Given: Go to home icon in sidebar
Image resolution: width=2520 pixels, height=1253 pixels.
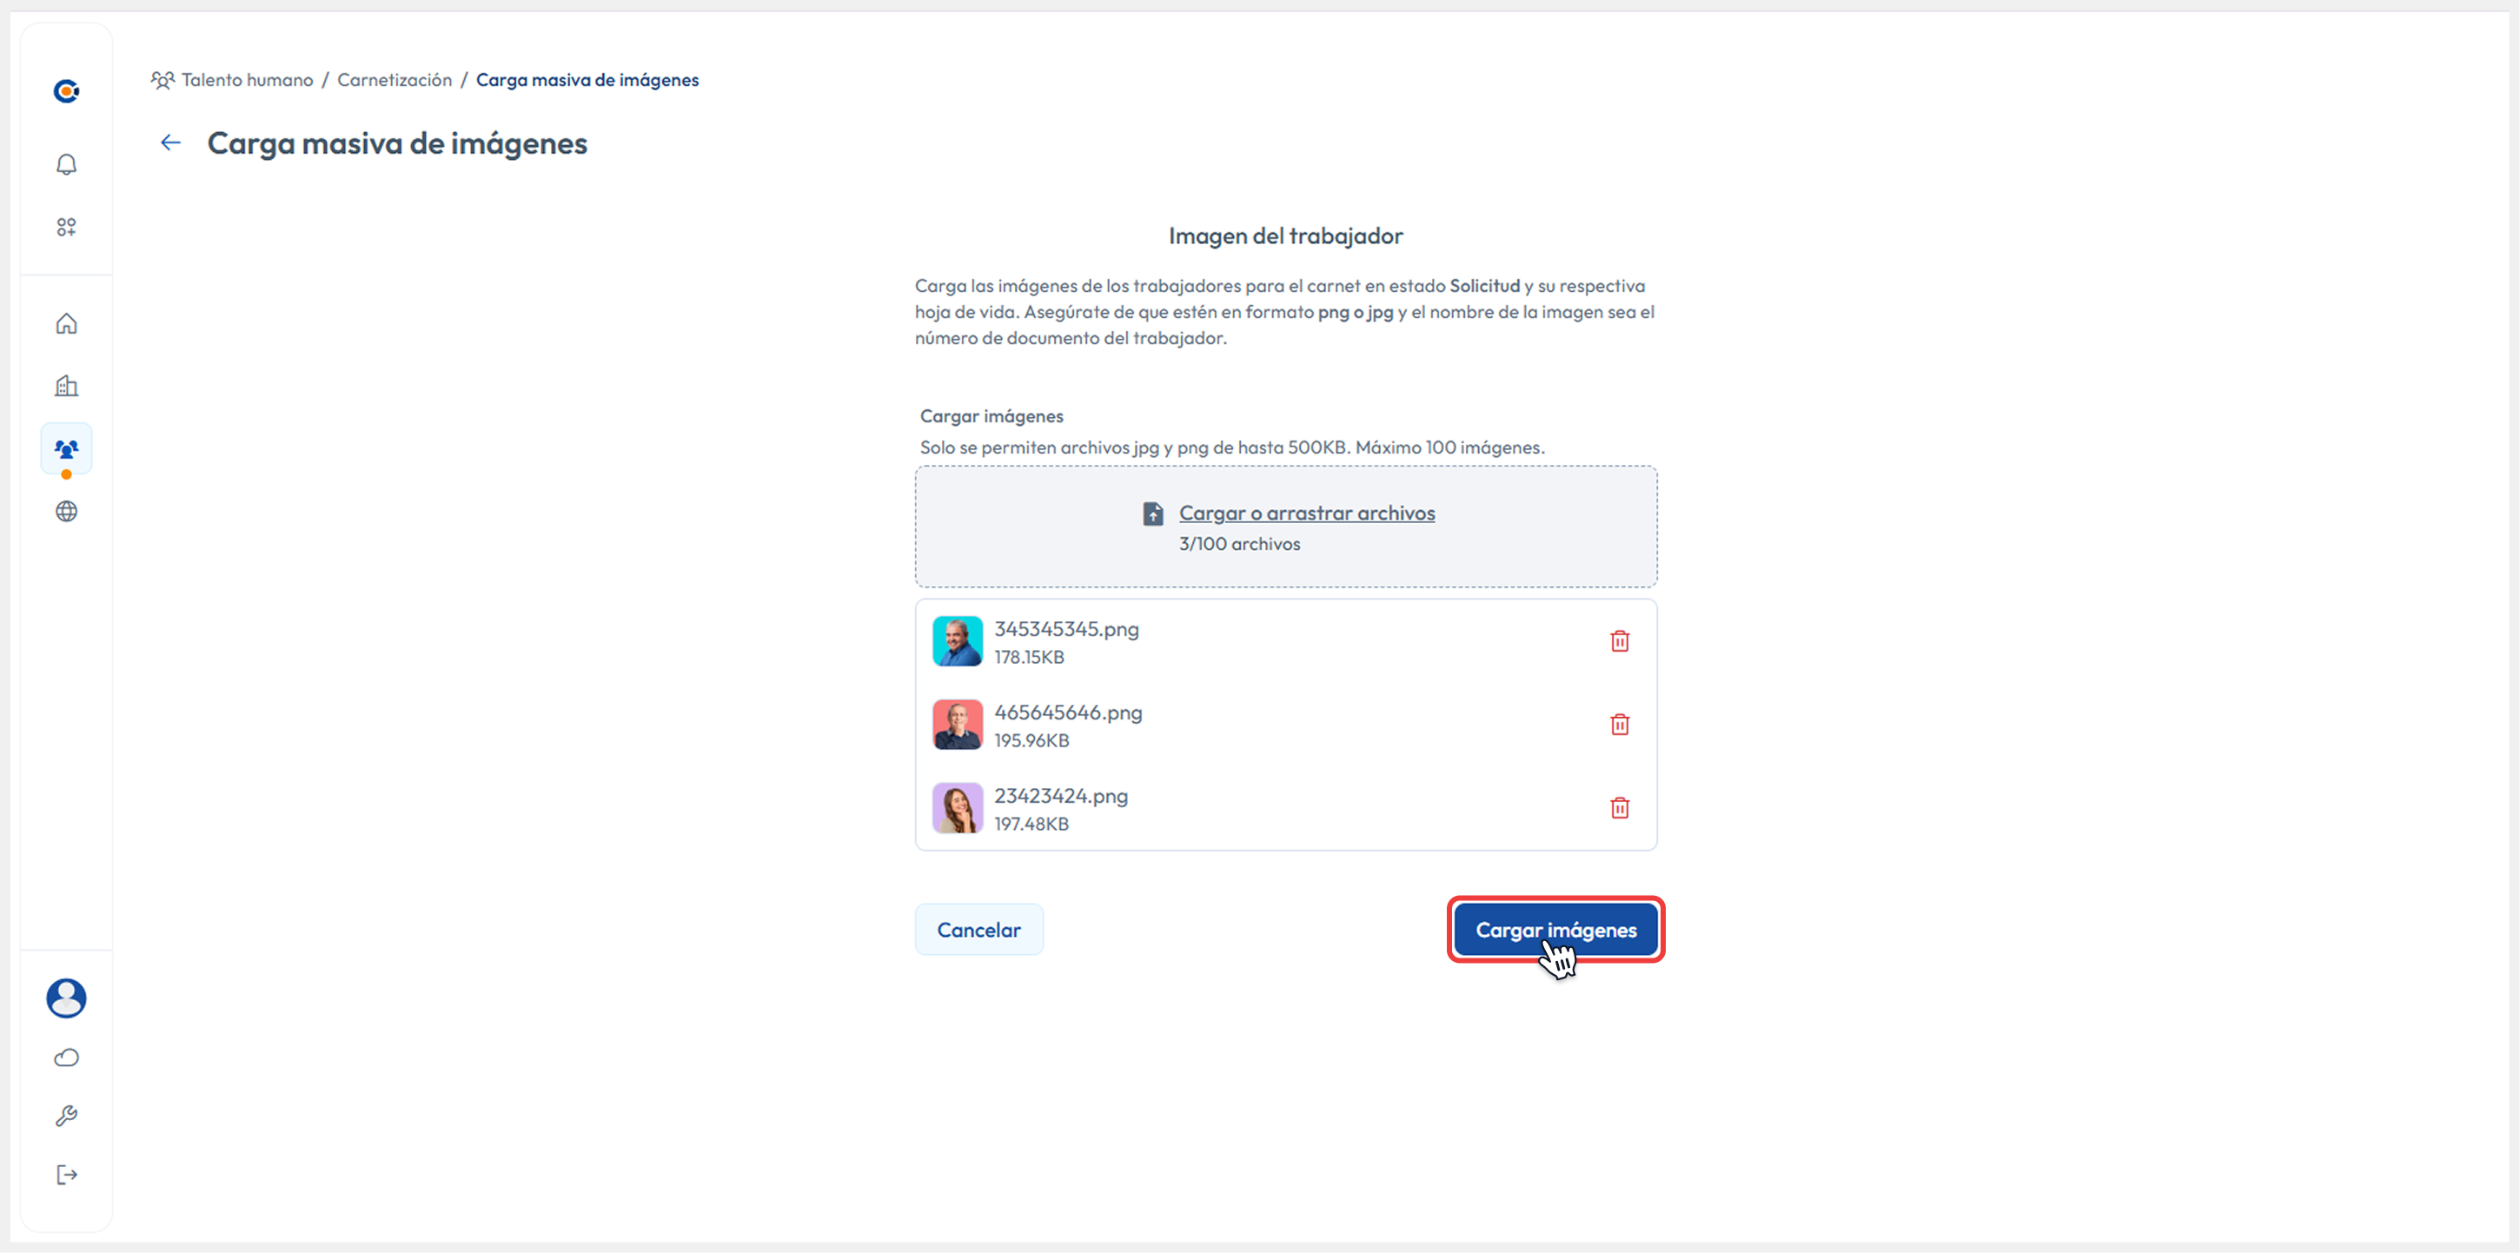Looking at the screenshot, I should [67, 324].
